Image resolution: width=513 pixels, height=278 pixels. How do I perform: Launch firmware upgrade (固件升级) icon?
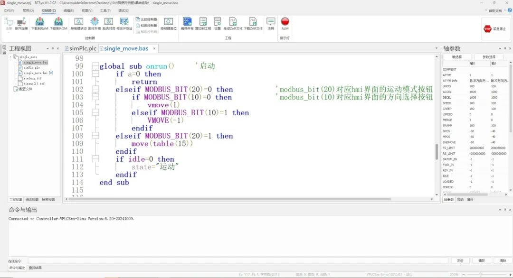pyautogui.click(x=94, y=24)
